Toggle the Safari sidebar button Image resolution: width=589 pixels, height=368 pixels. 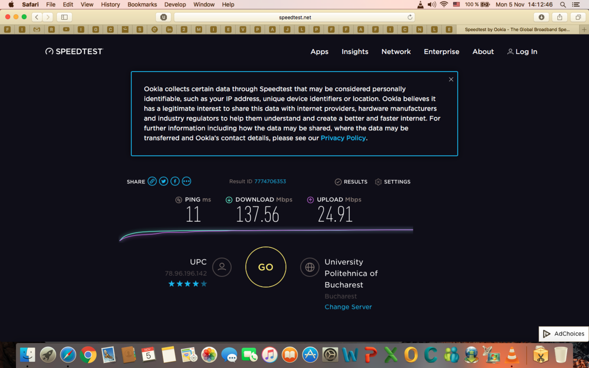pos(64,17)
